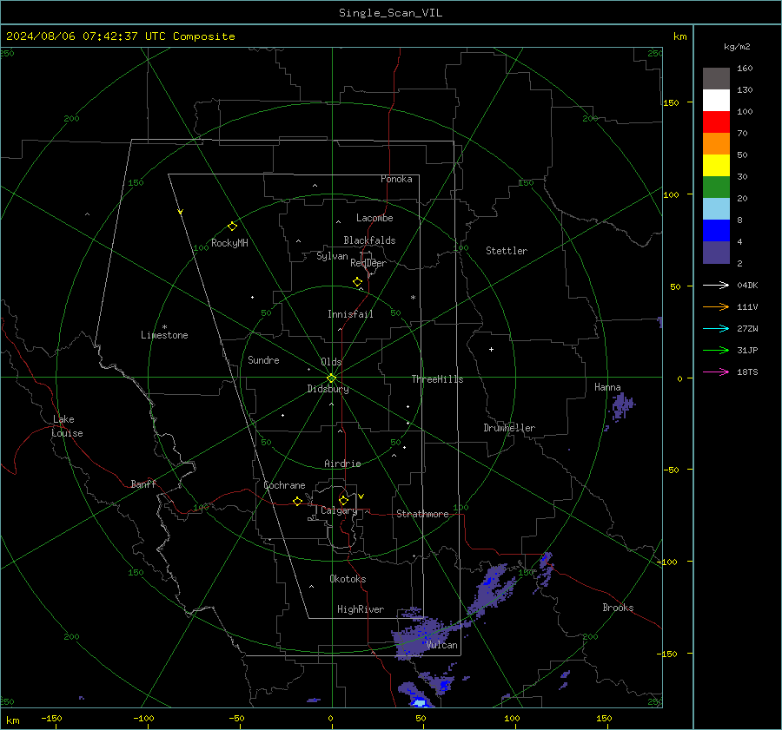Pick the green 20-30 color swatch
The image size is (782, 730).
pyautogui.click(x=716, y=187)
